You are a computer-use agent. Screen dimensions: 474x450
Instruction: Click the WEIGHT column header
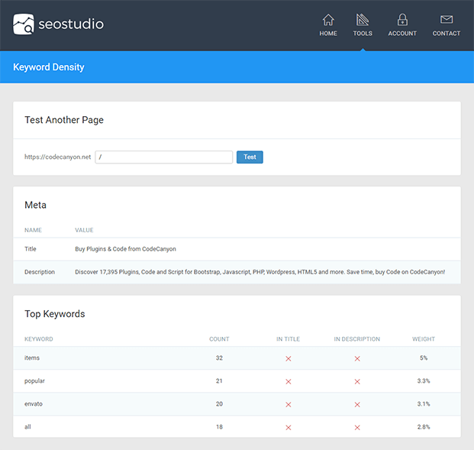[x=424, y=339]
